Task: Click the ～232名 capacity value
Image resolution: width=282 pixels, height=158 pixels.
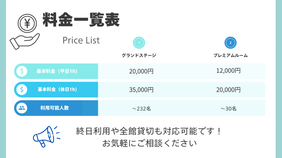Action: [141, 109]
